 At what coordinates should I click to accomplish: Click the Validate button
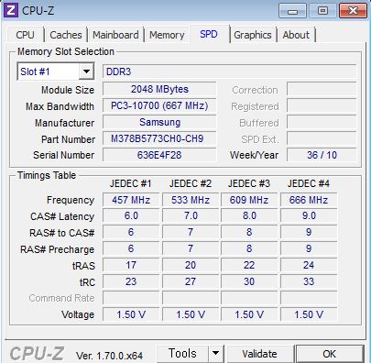tap(259, 354)
